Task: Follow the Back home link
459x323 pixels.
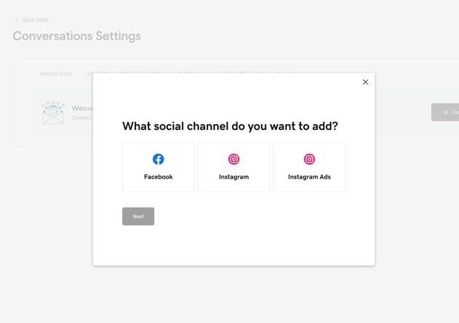Action: 36,20
